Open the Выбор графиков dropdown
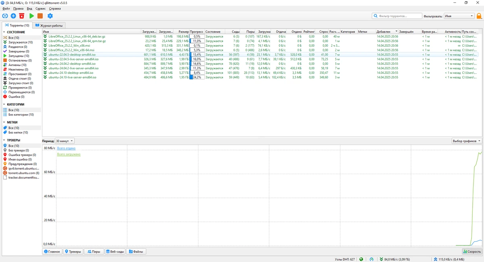The image size is (484, 262). (x=467, y=141)
